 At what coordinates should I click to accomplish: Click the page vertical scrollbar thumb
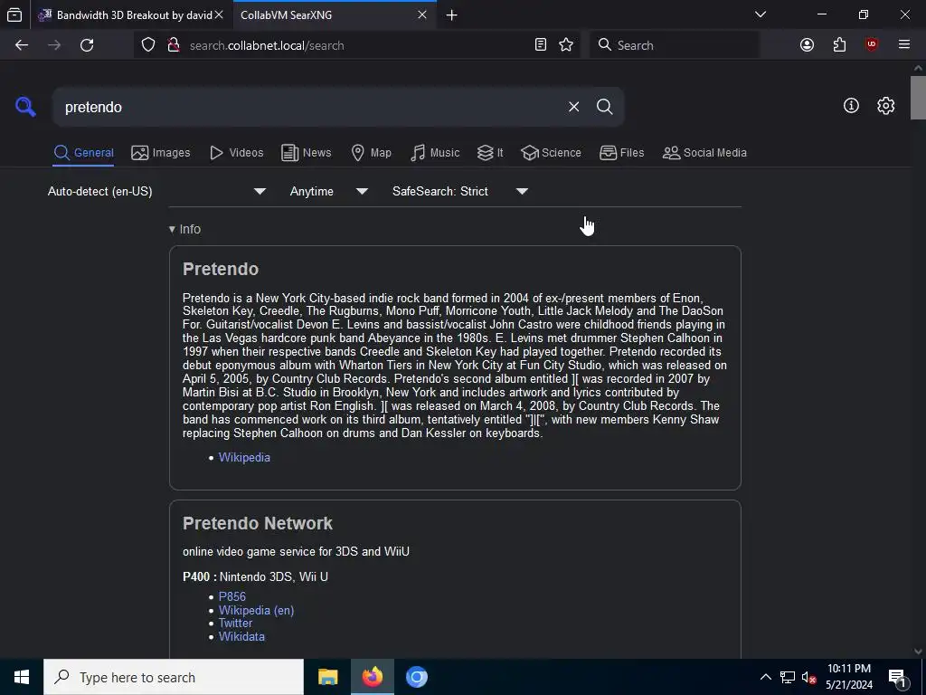point(918,98)
